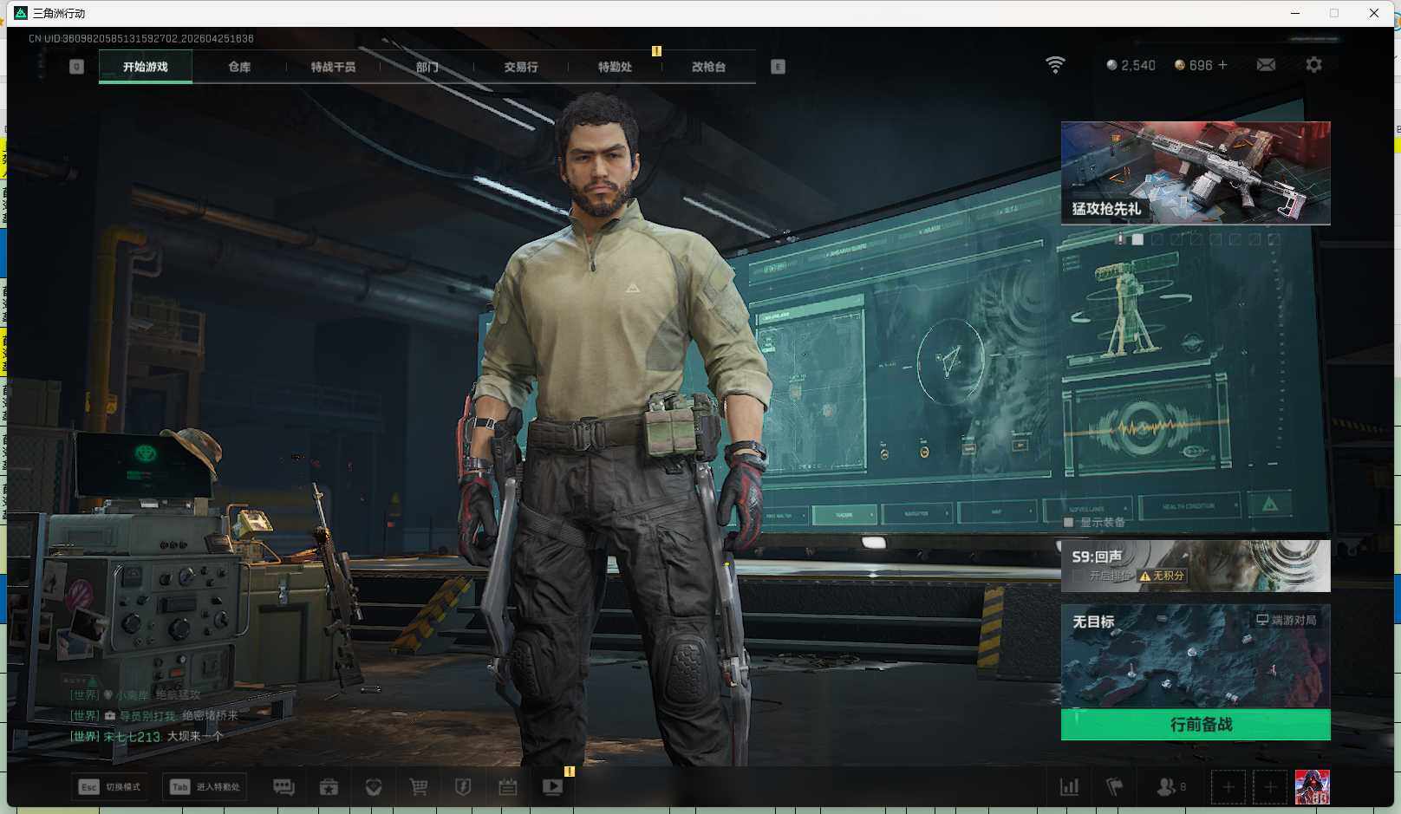Open the bar chart statistics icon
1401x814 pixels.
tap(1070, 787)
